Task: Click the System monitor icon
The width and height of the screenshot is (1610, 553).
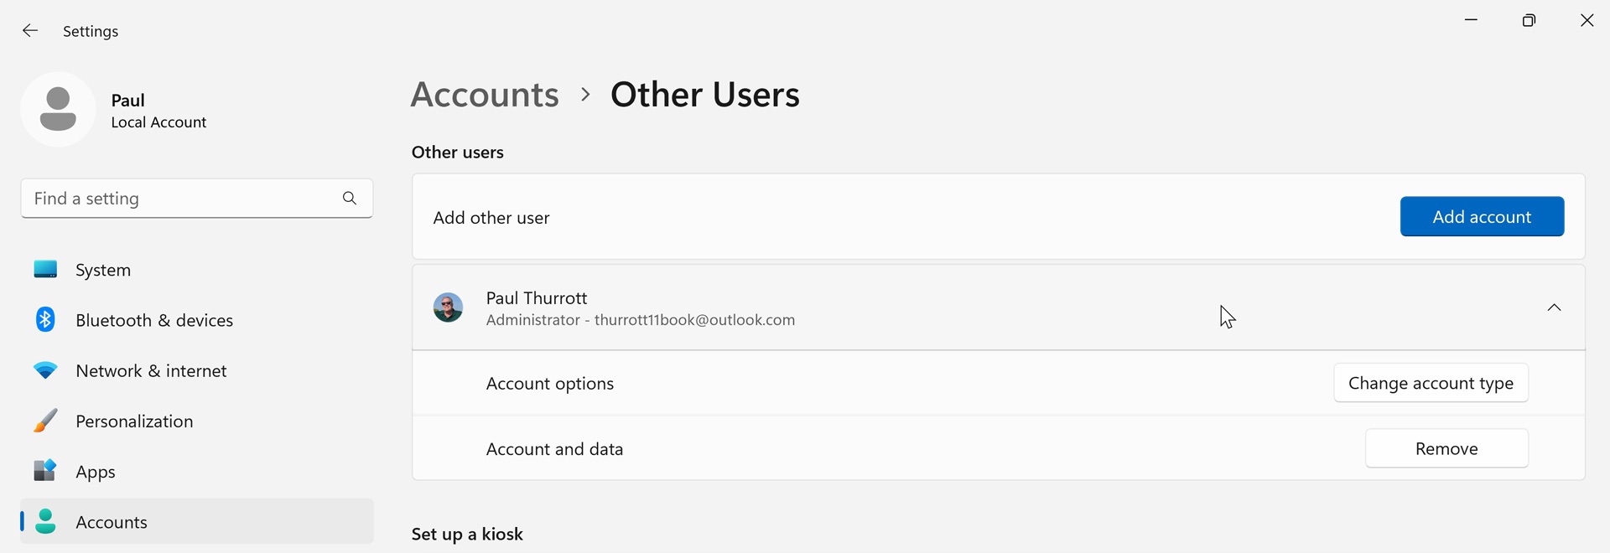Action: click(45, 270)
